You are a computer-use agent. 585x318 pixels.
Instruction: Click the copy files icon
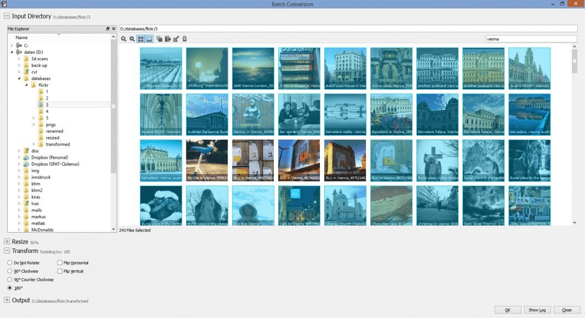tap(159, 39)
